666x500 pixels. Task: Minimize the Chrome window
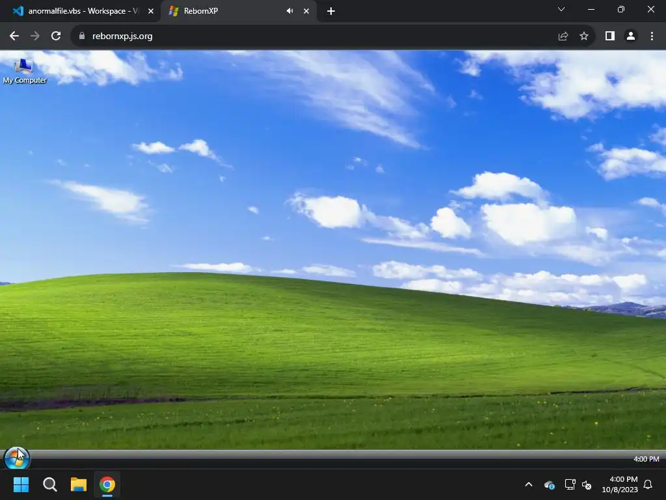(x=591, y=9)
